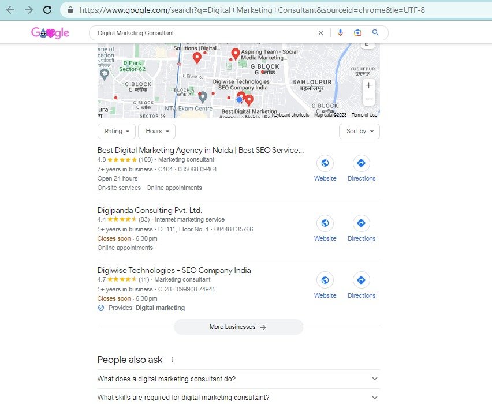Zoom out on the map
This screenshot has height=404, width=492.
point(368,99)
